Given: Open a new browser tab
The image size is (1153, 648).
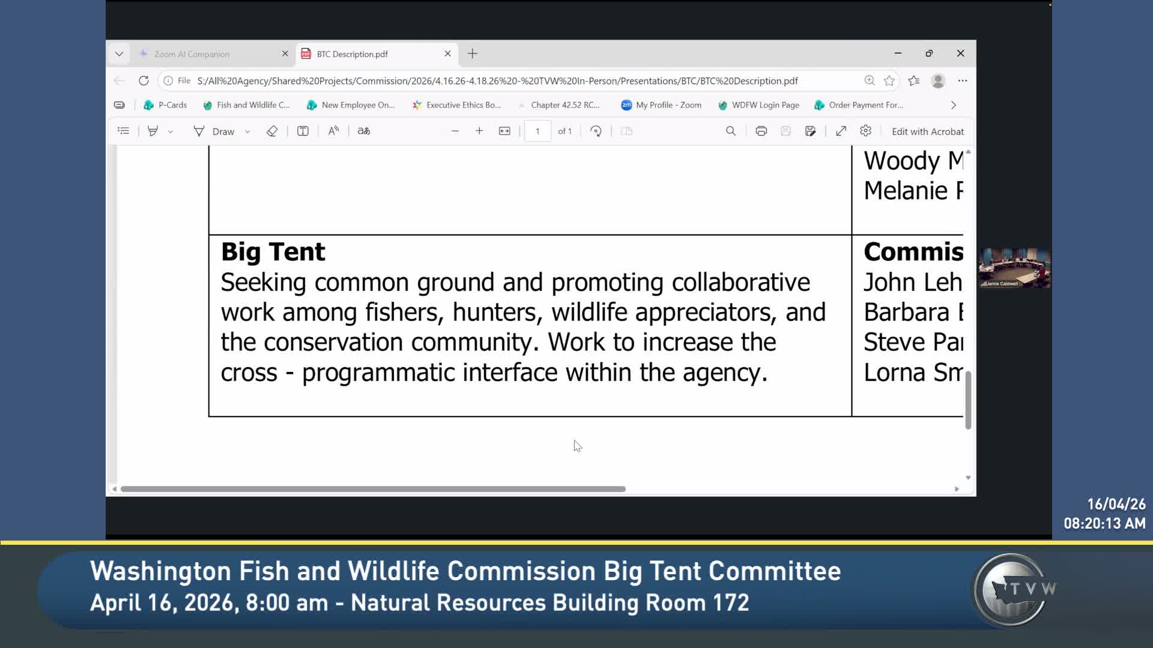Looking at the screenshot, I should (473, 54).
